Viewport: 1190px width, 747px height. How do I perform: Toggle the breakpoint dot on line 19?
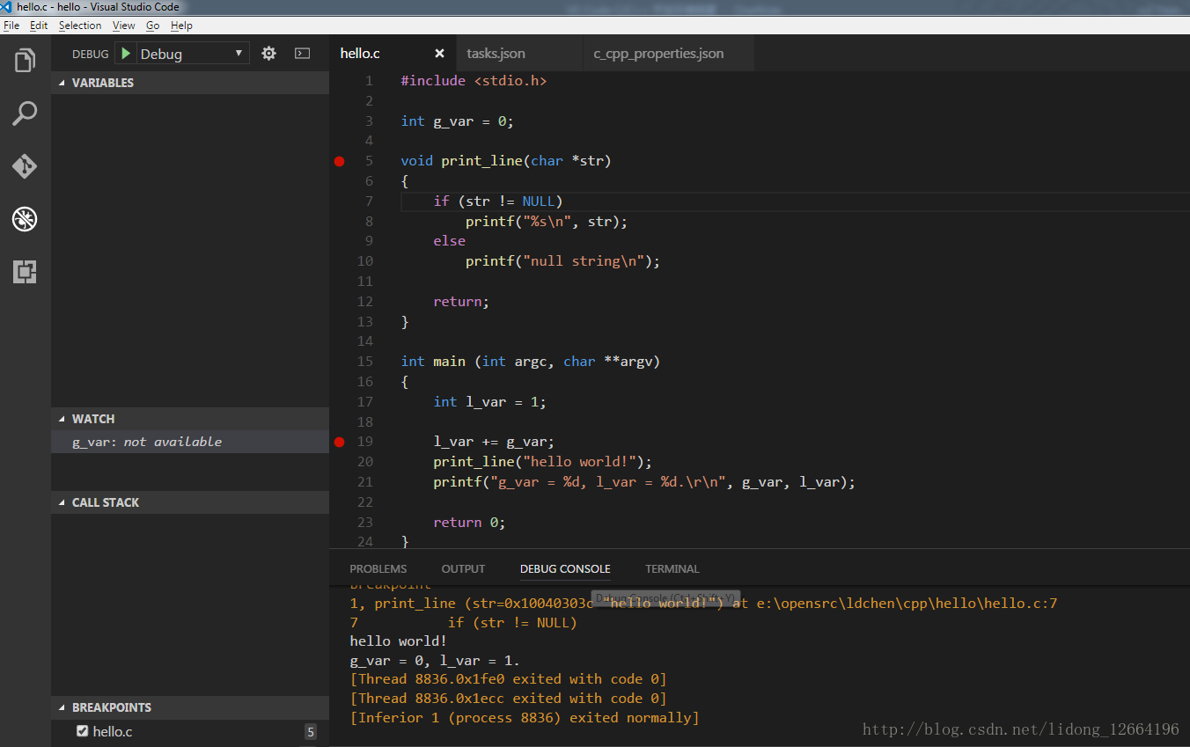click(340, 442)
